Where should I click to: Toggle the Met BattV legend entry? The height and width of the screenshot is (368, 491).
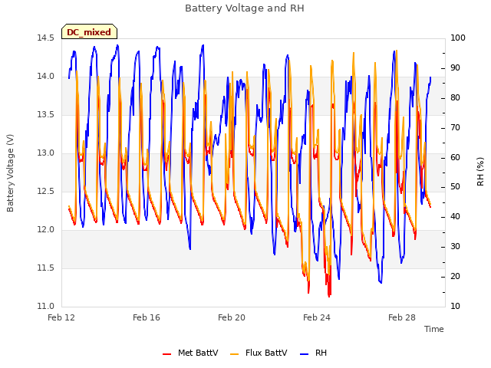point(190,353)
